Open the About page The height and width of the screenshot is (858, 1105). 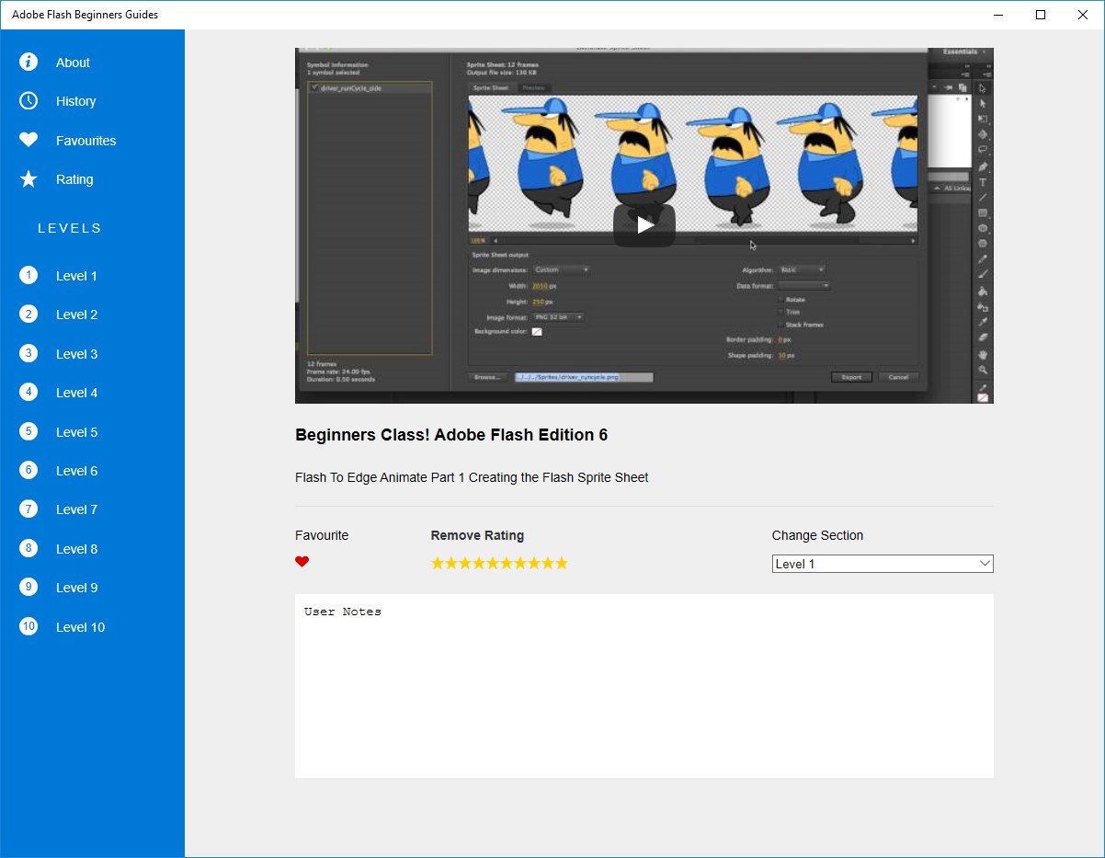pyautogui.click(x=73, y=63)
